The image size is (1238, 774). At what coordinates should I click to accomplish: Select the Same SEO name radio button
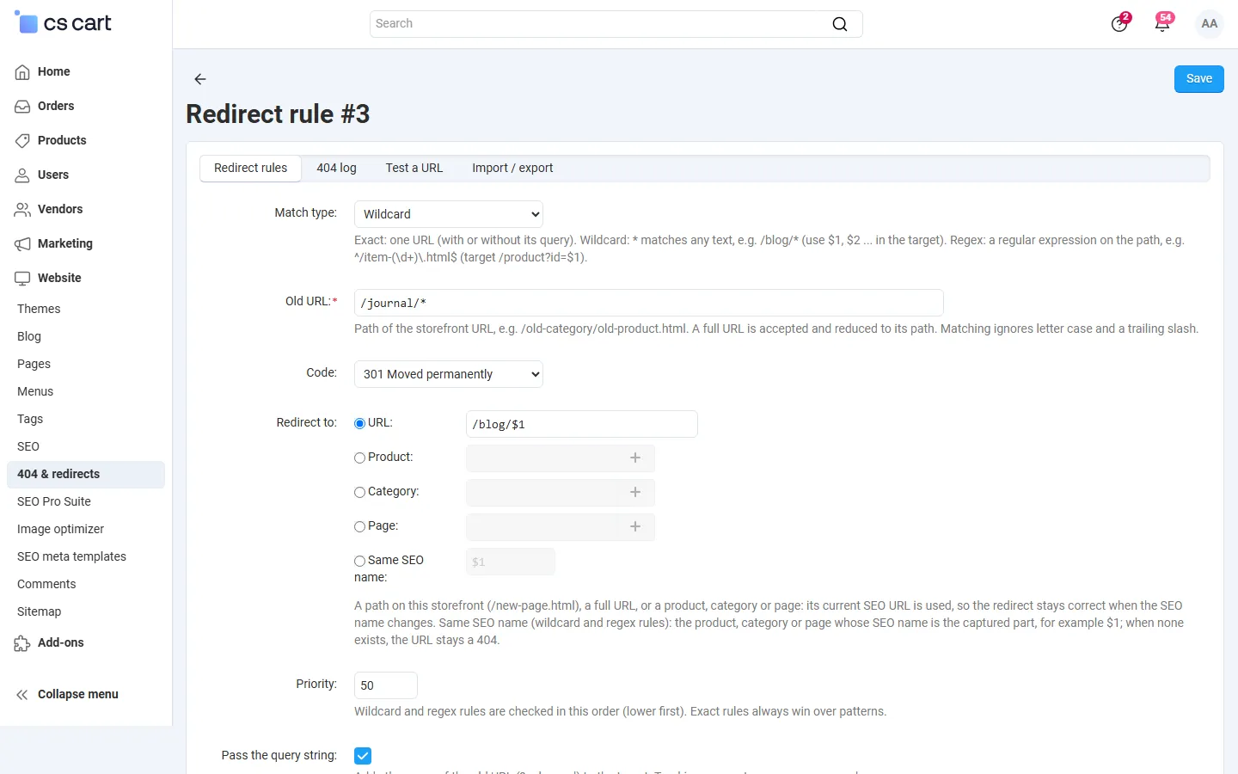360,561
